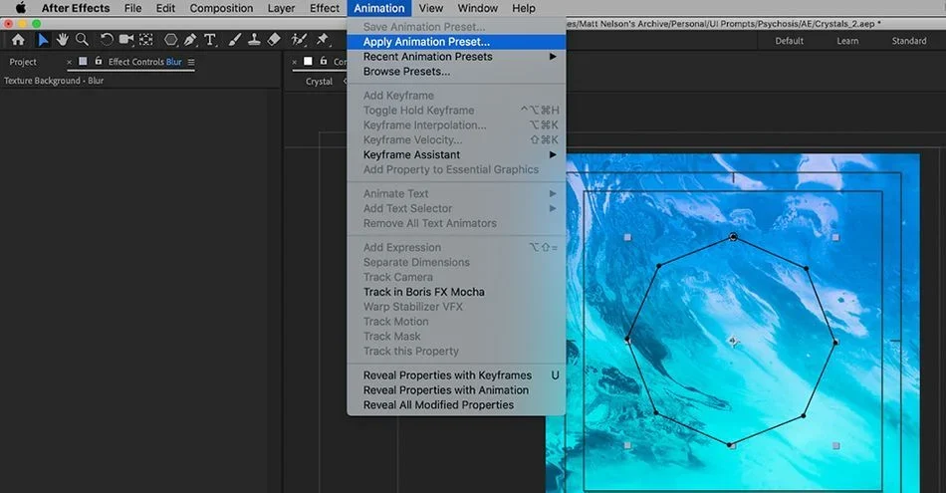Select the Selection arrow tool
Screen dimensions: 946x493
[42, 40]
